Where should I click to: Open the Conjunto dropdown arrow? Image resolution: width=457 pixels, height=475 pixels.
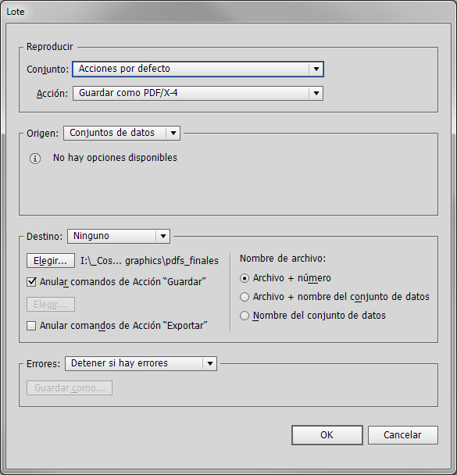pos(316,69)
